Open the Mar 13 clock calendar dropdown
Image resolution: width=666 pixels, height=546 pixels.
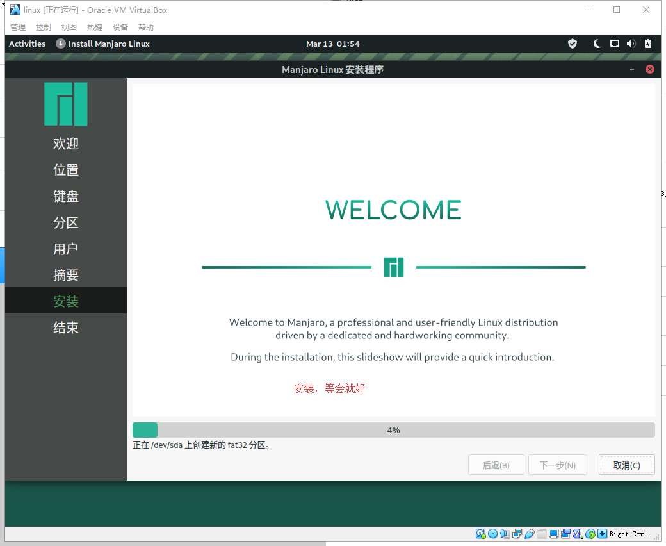tap(333, 44)
